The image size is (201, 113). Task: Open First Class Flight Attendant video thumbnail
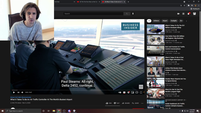[x=155, y=62]
